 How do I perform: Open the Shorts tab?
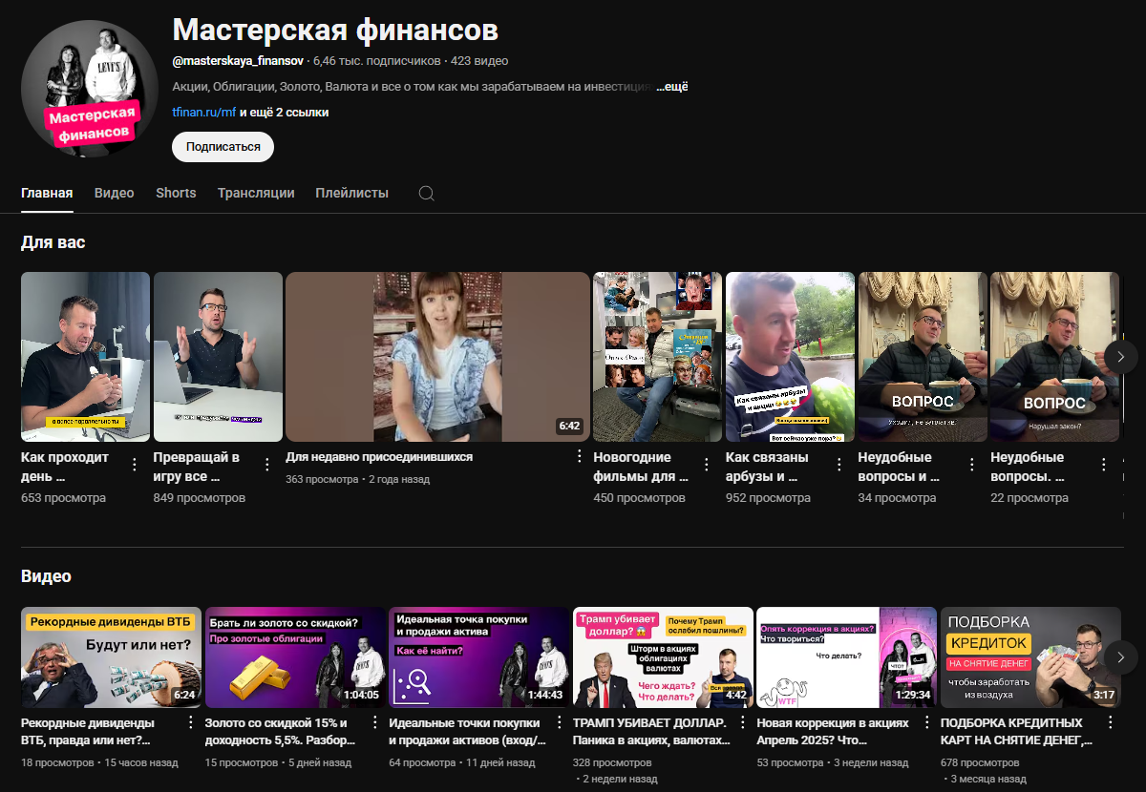click(x=176, y=193)
